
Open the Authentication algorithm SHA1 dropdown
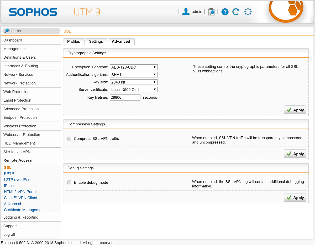pyautogui.click(x=134, y=75)
